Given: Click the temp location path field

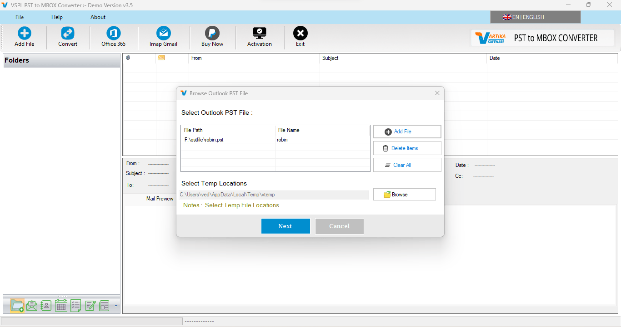Looking at the screenshot, I should (x=273, y=195).
